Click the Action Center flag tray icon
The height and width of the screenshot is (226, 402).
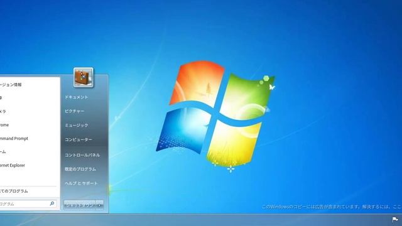point(395,220)
